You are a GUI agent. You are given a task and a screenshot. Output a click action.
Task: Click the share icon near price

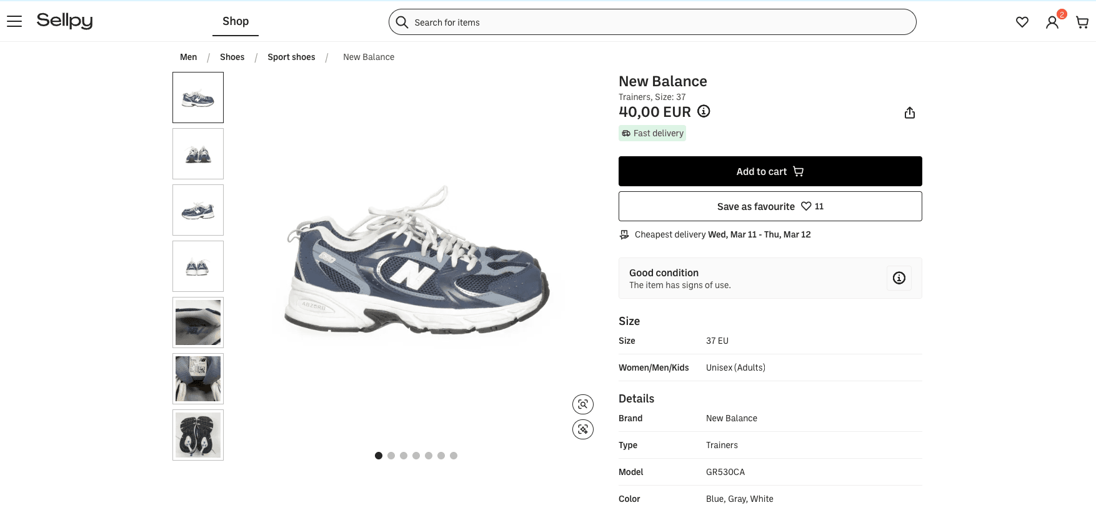click(910, 112)
